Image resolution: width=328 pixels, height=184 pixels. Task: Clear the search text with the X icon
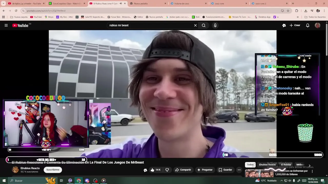[195, 25]
